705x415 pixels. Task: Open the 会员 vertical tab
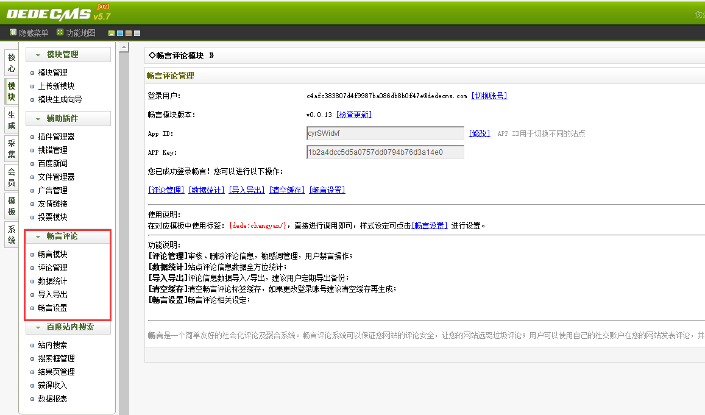point(11,177)
